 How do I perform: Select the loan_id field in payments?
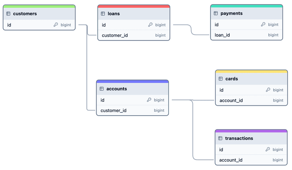[223, 35]
